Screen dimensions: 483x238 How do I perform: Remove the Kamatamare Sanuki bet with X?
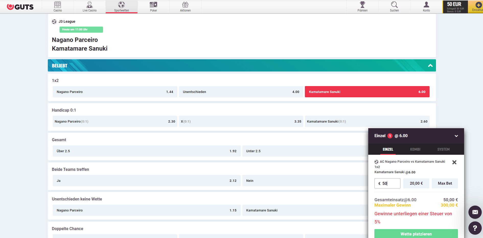click(x=454, y=162)
